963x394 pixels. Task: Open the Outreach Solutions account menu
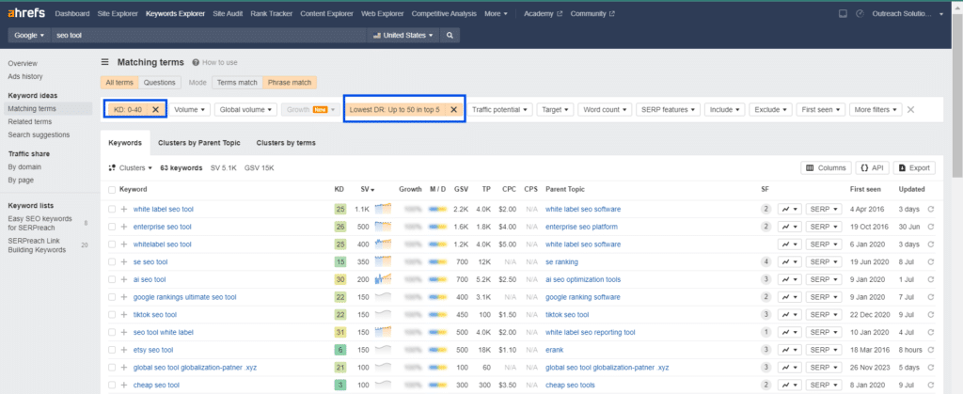(x=908, y=13)
